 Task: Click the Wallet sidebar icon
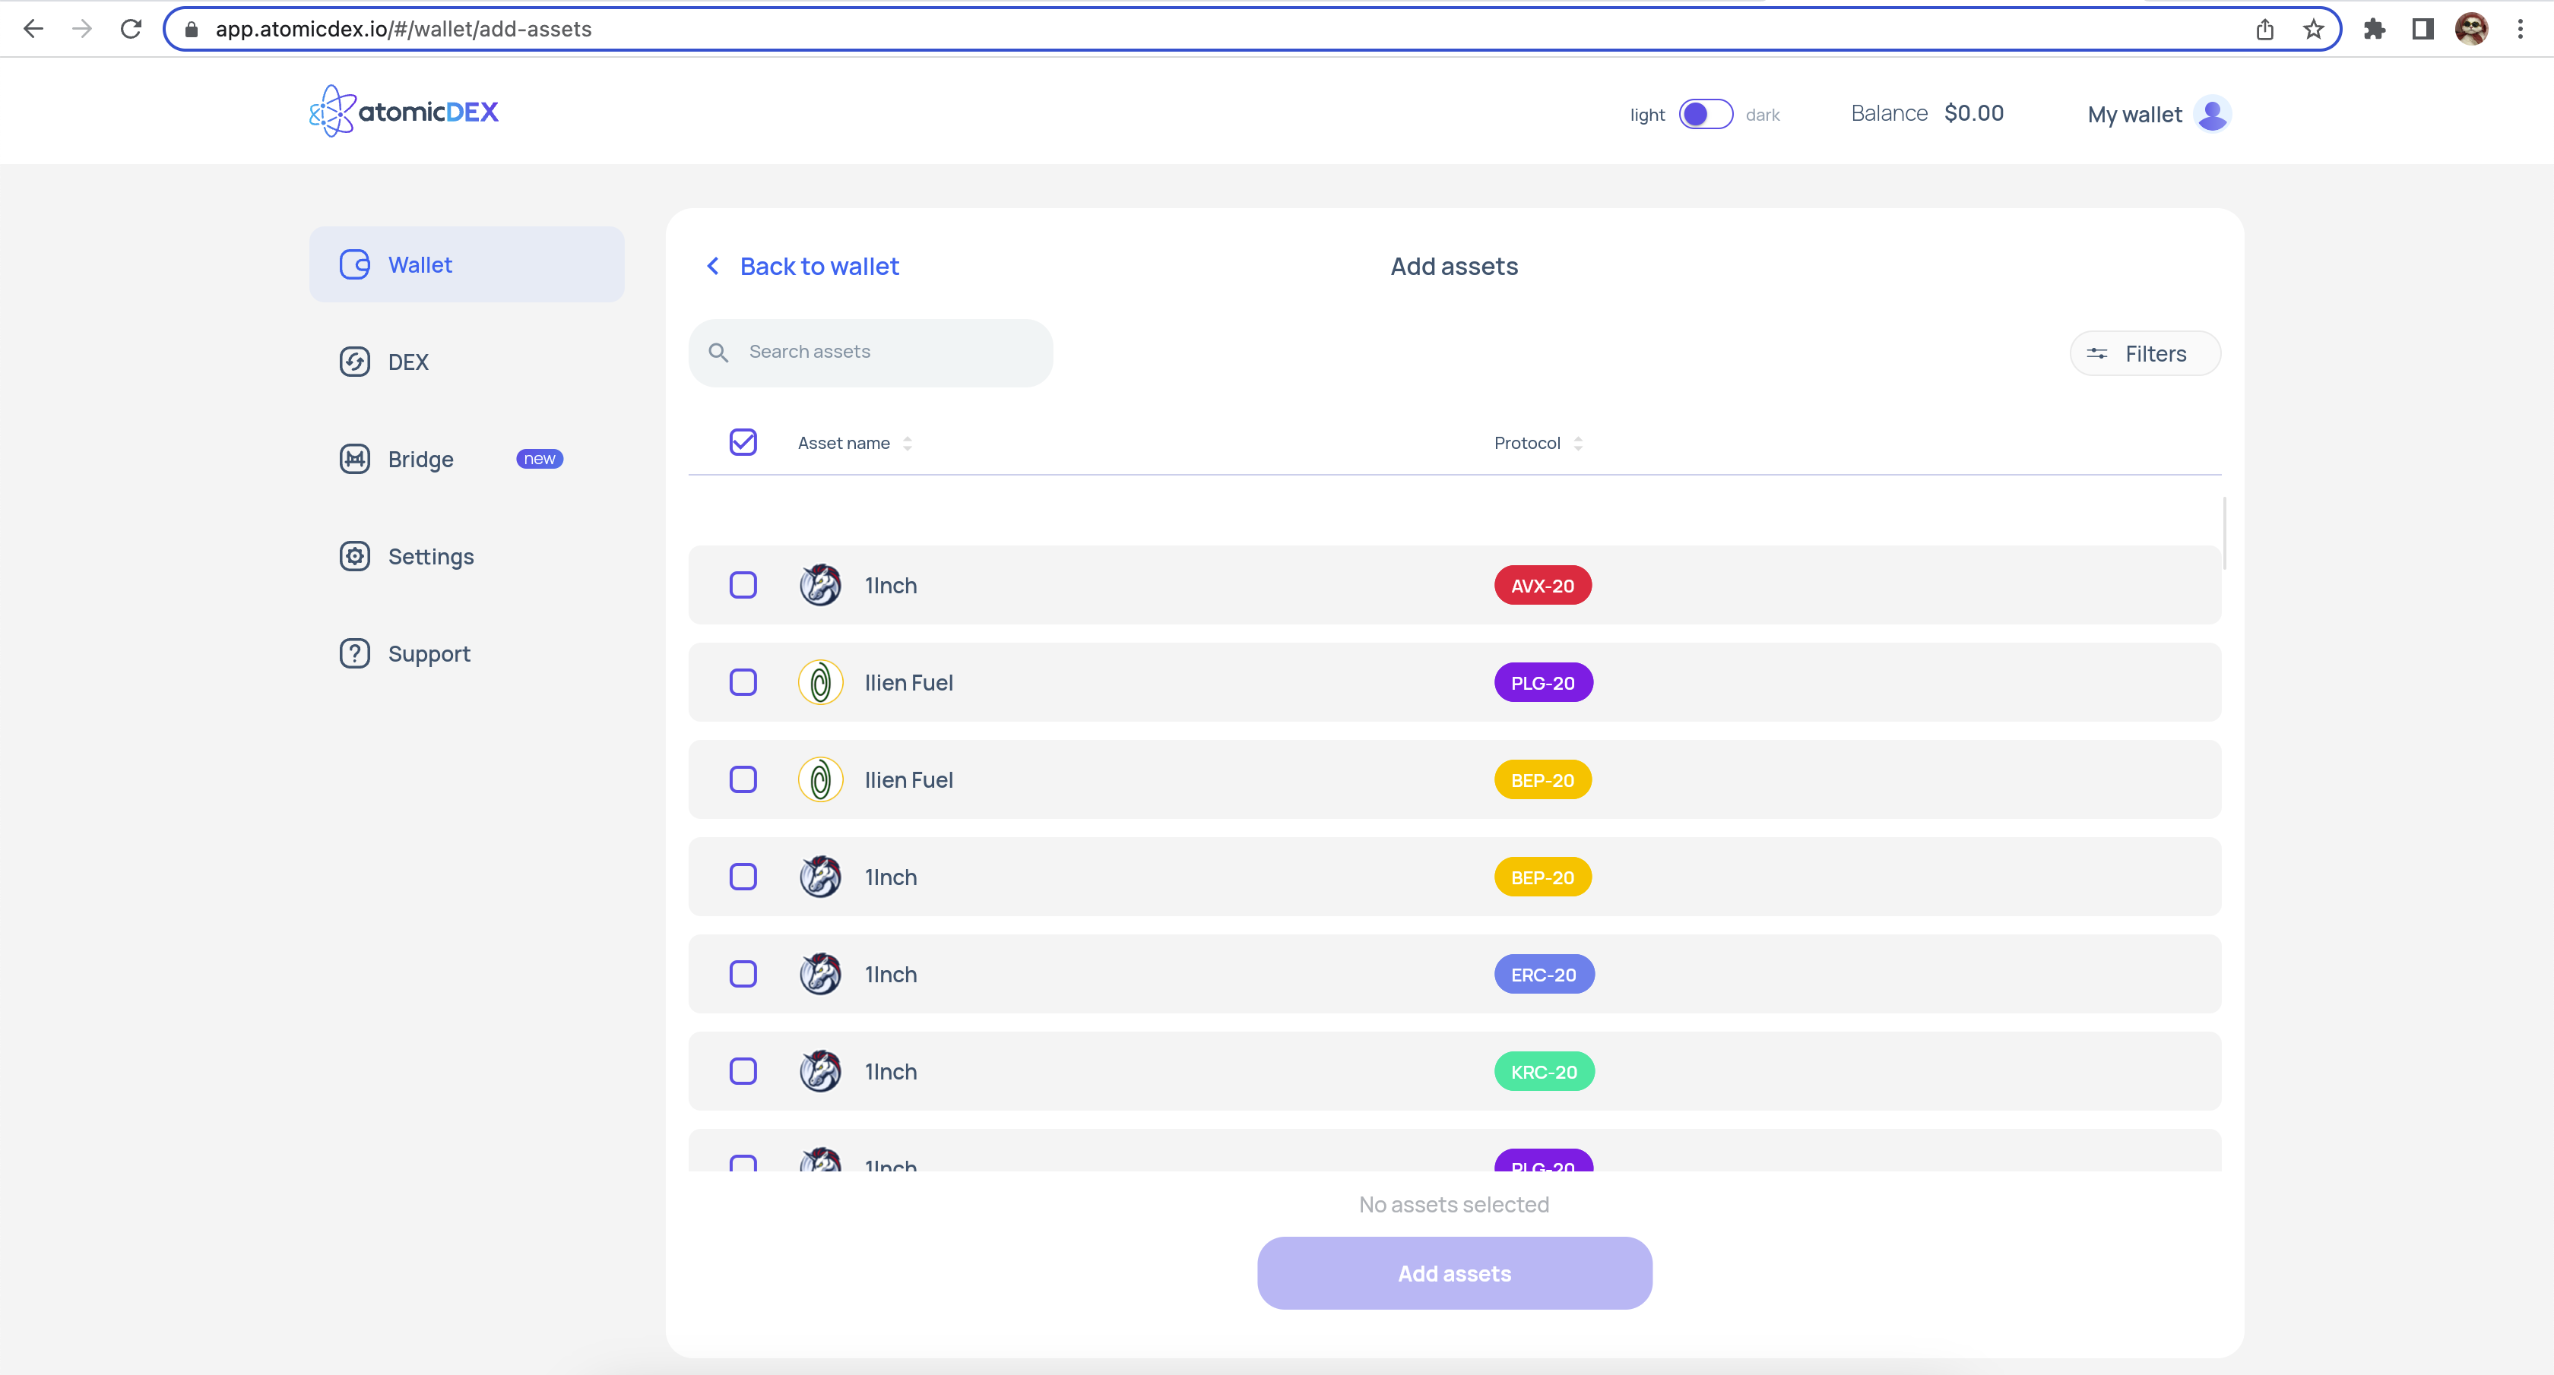point(354,264)
